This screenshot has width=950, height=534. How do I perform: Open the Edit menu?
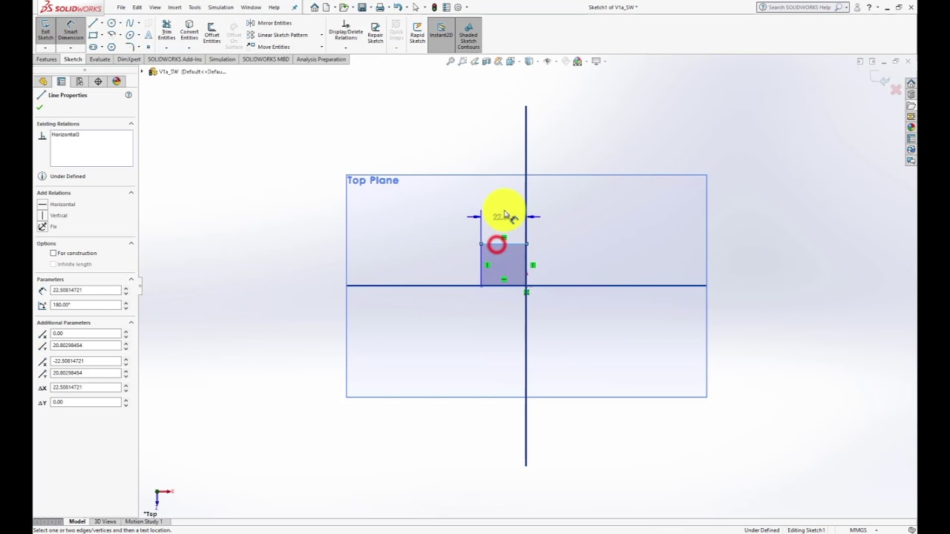137,7
